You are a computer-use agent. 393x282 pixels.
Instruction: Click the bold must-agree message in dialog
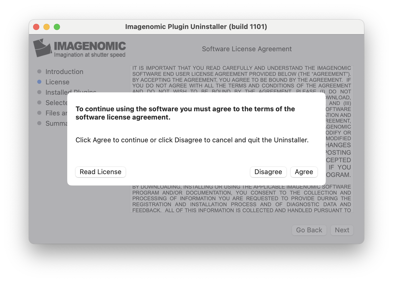point(185,113)
